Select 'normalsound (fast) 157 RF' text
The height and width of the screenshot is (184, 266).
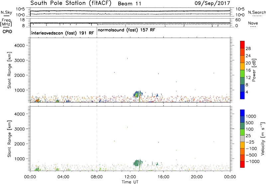126,30
